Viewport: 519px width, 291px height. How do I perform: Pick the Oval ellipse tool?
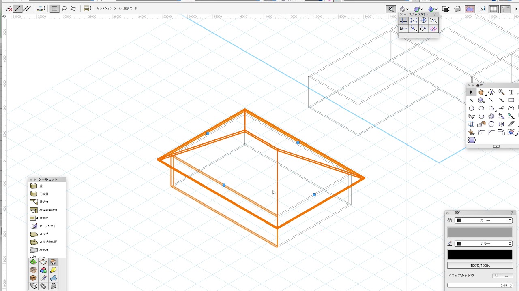(x=481, y=108)
